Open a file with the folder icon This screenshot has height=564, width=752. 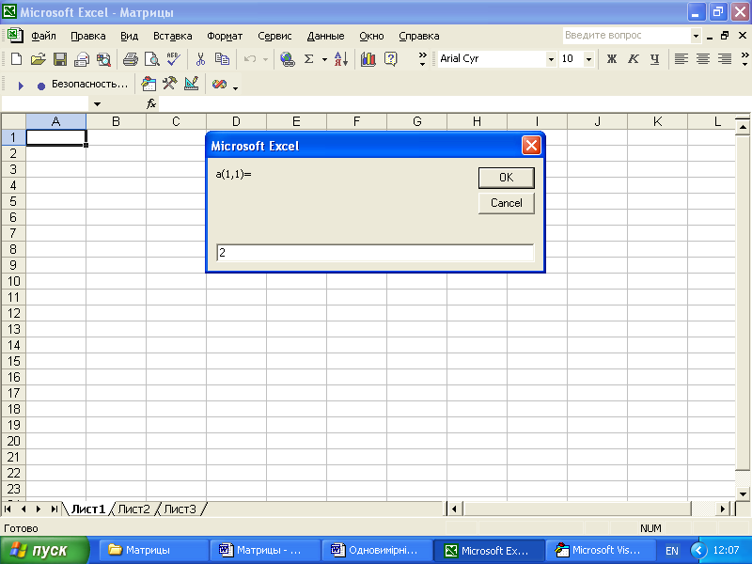click(x=38, y=59)
